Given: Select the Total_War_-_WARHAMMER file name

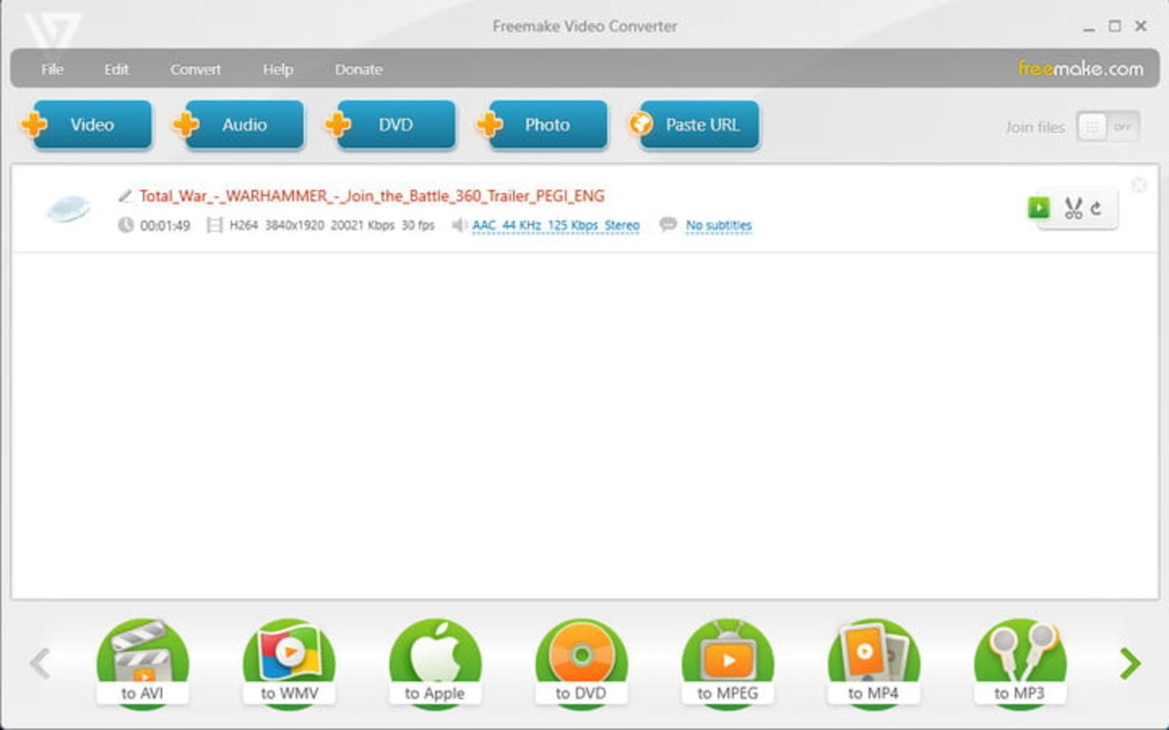Looking at the screenshot, I should coord(372,196).
